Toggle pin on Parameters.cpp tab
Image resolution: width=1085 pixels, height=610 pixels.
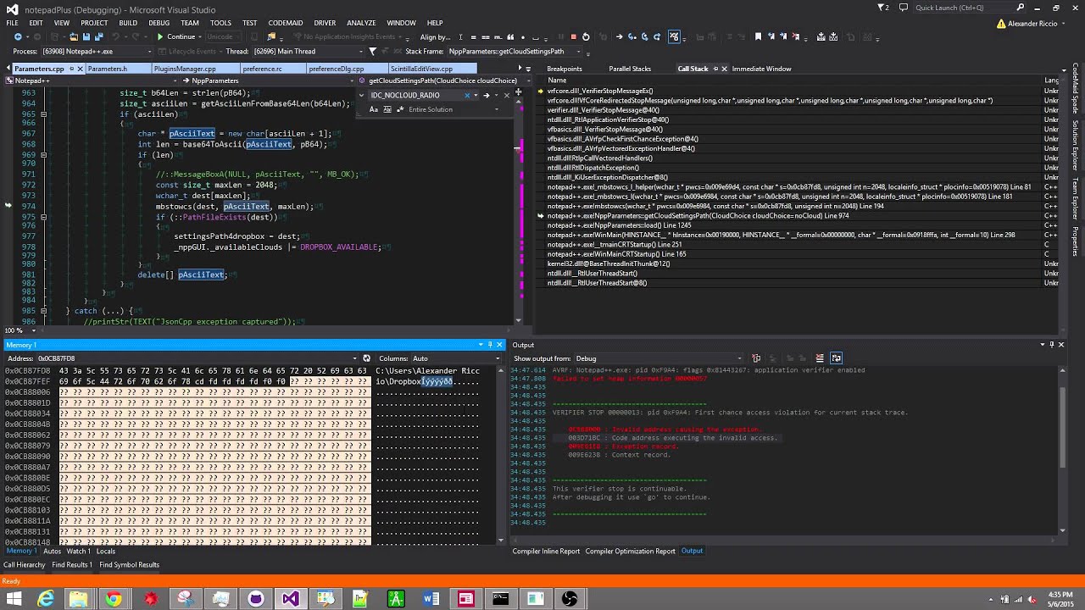71,69
